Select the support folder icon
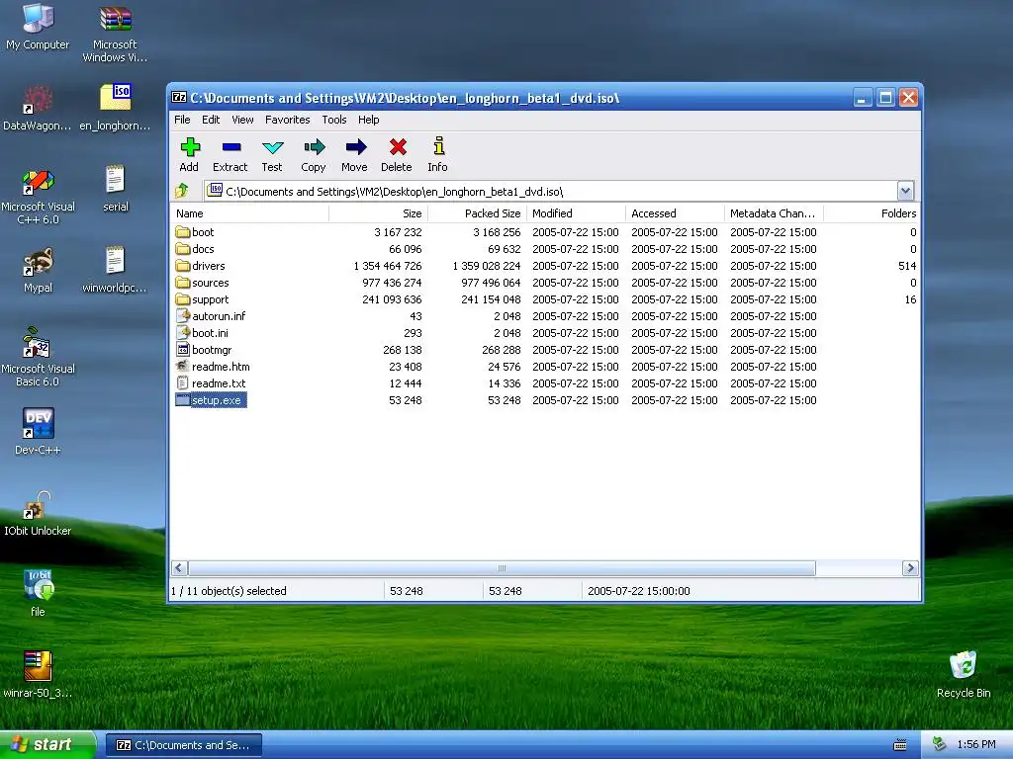1013x759 pixels. point(183,298)
